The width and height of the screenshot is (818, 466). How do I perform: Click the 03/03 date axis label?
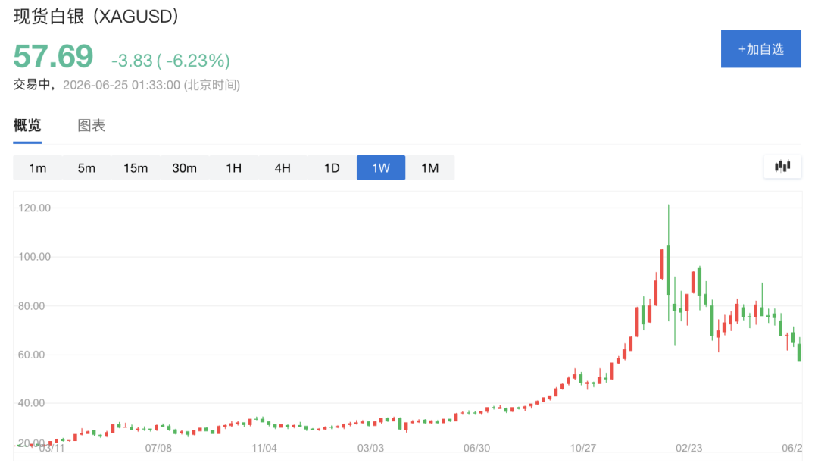click(x=370, y=448)
